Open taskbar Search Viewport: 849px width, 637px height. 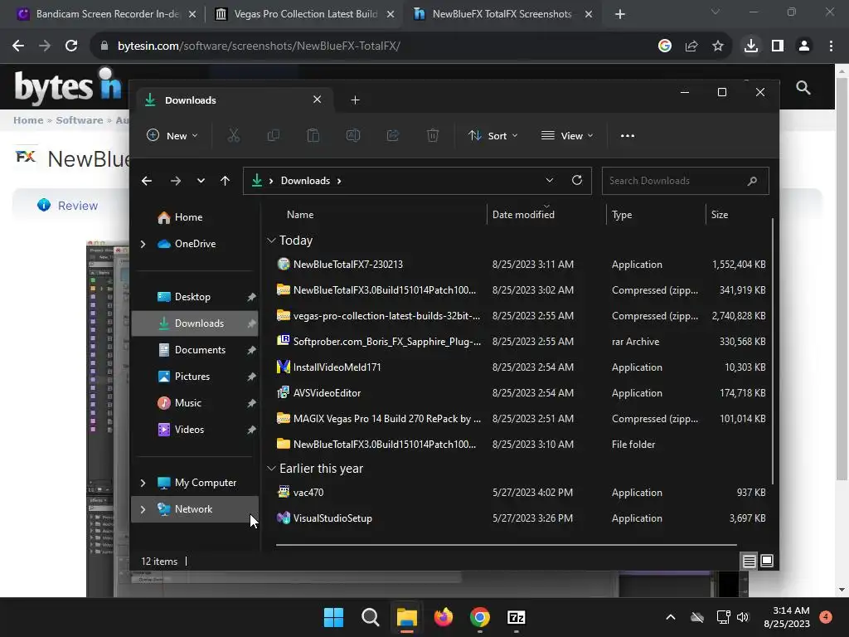371,617
